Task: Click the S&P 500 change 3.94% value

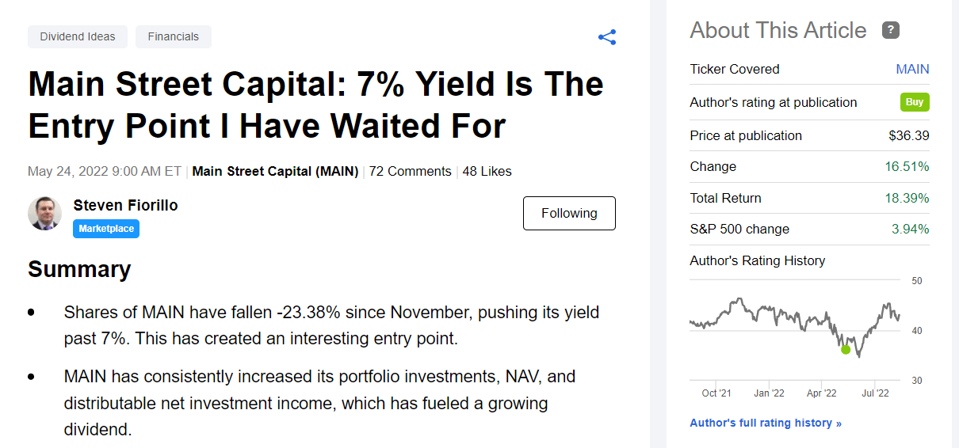Action: [910, 229]
